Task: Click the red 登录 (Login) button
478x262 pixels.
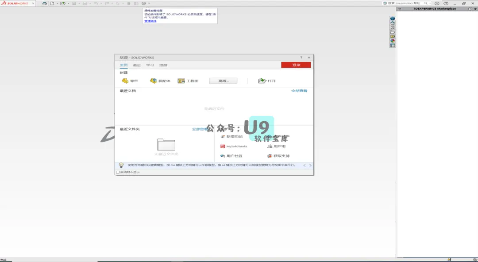Action: click(x=296, y=65)
